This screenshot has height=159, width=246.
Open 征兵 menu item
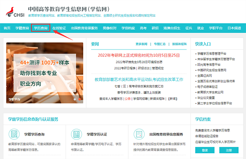click(x=189, y=28)
